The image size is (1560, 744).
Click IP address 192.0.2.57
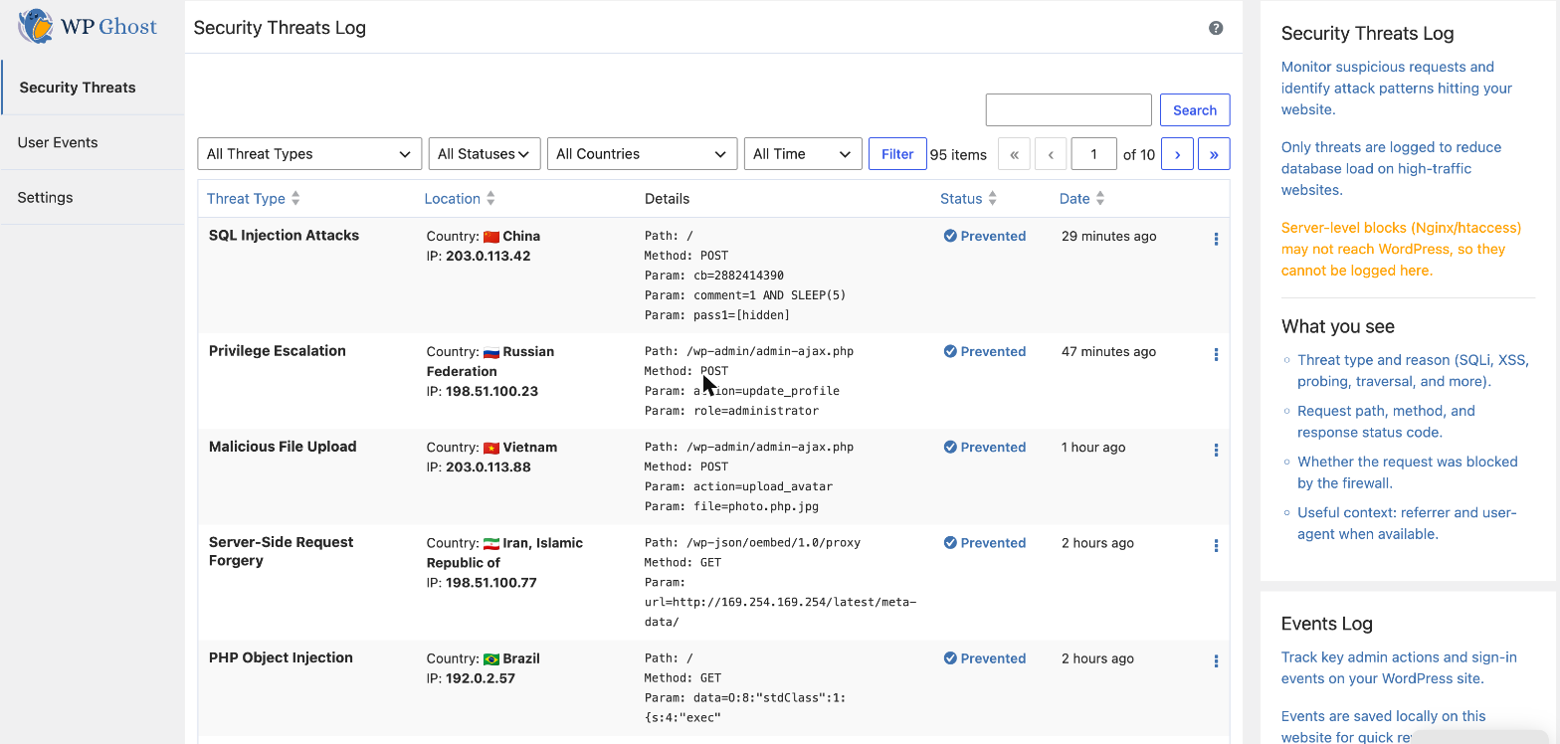pyautogui.click(x=482, y=678)
